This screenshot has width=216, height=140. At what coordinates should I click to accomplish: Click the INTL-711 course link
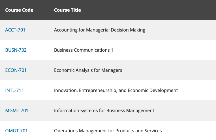pos(14,90)
